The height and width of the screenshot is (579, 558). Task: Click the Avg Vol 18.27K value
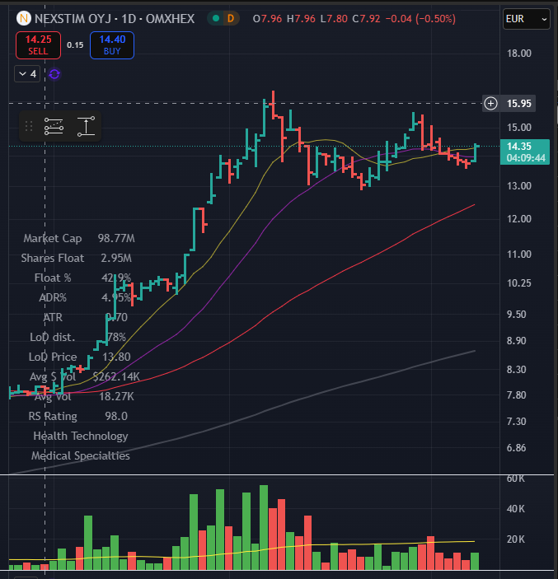coord(116,397)
